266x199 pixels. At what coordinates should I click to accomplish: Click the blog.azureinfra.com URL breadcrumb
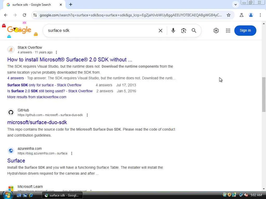click(42, 153)
